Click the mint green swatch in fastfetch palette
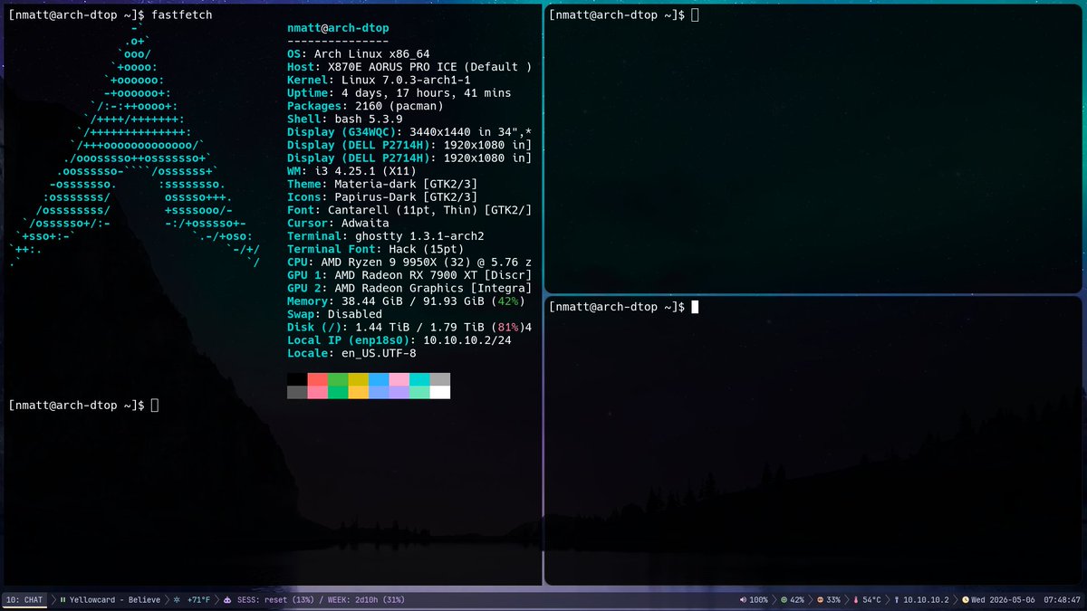1087x611 pixels. pos(419,392)
